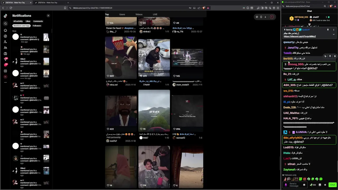The height and width of the screenshot is (190, 338).
Task: Click the green Chat send button
Action: click(332, 185)
